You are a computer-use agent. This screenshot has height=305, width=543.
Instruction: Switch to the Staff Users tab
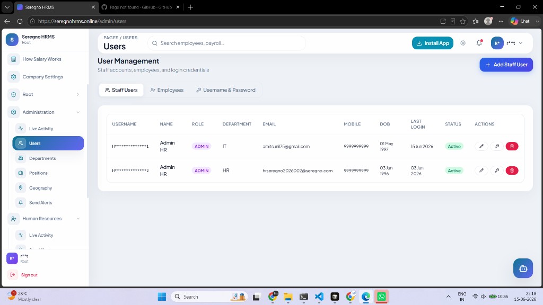121,90
